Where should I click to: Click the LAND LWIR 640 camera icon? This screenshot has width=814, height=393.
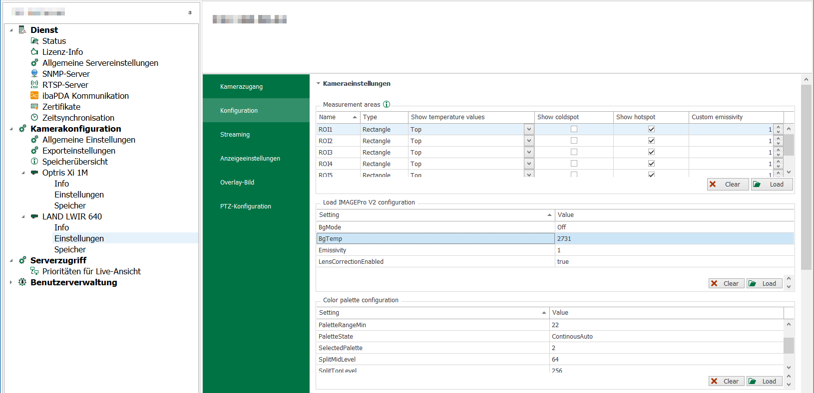(34, 216)
